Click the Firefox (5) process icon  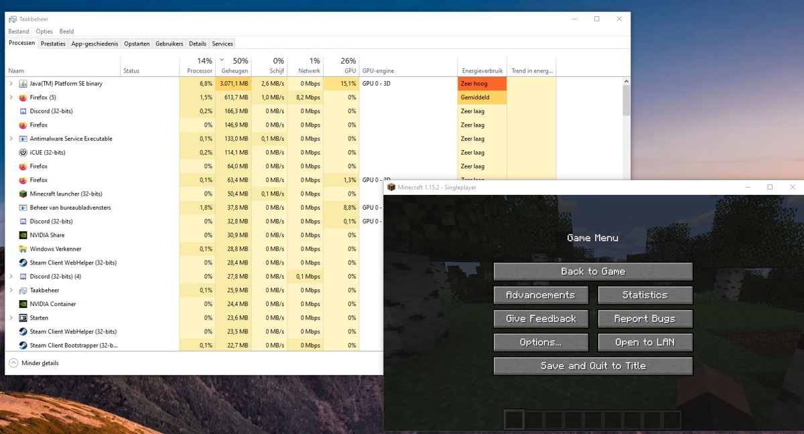tap(23, 98)
